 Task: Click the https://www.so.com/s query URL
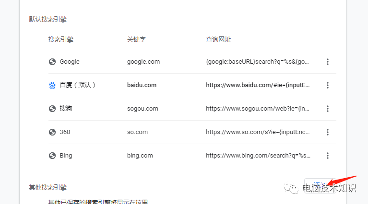click(258, 132)
